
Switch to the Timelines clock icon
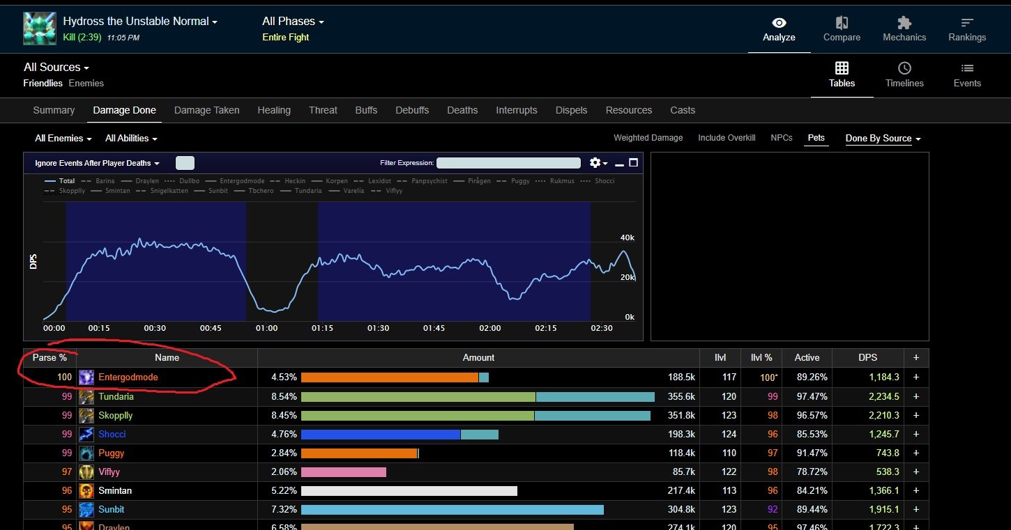904,68
